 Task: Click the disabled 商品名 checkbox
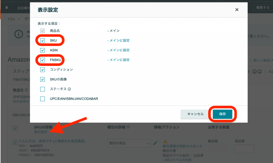click(42, 31)
